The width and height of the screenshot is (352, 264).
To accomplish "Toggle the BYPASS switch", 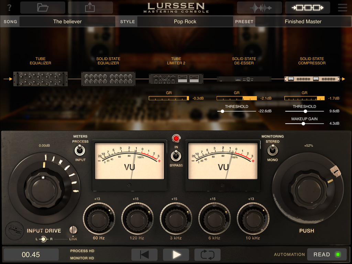I will coord(176,156).
